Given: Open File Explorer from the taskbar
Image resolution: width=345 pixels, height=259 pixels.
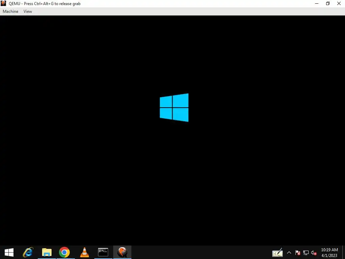Looking at the screenshot, I should [x=46, y=252].
